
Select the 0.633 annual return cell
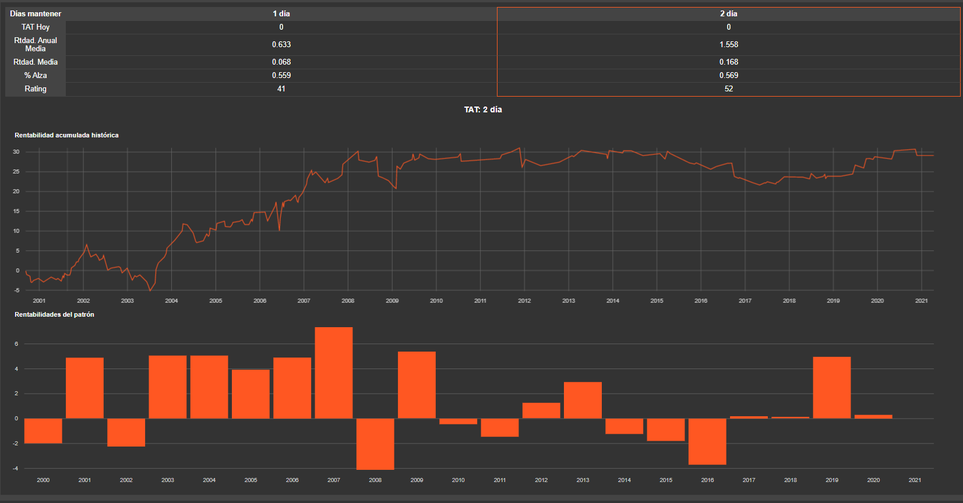pyautogui.click(x=281, y=44)
